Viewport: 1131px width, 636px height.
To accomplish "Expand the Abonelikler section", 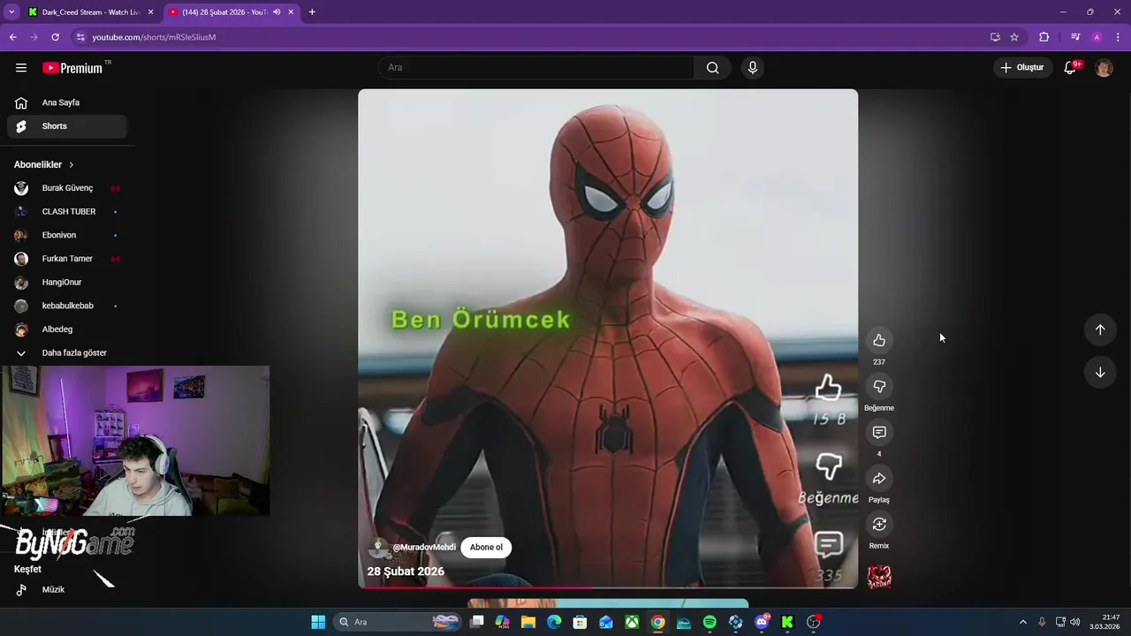I will coord(44,164).
